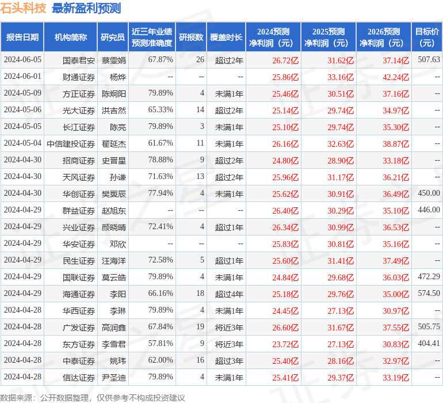Click the 57.81% accuracy value

click(161, 343)
